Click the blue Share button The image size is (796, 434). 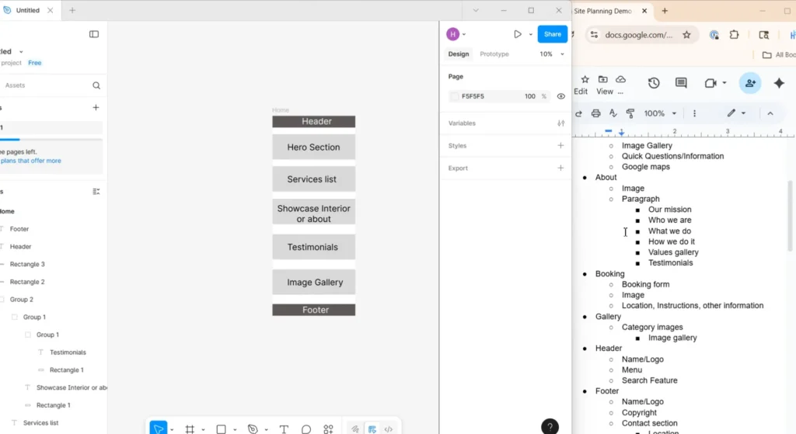point(552,34)
